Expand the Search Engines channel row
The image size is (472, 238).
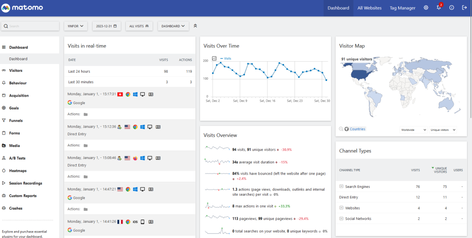(341, 186)
